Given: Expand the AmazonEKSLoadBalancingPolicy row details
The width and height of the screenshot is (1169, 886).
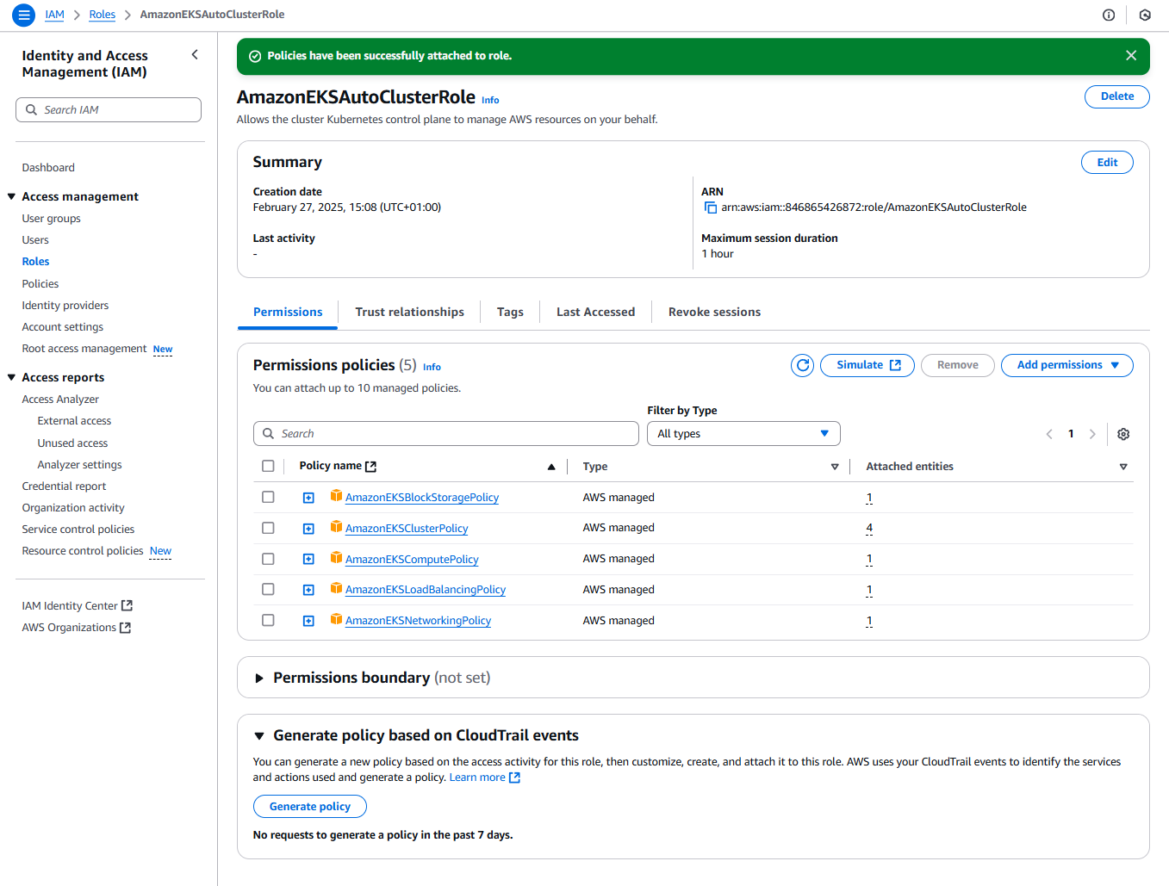Looking at the screenshot, I should pos(308,590).
